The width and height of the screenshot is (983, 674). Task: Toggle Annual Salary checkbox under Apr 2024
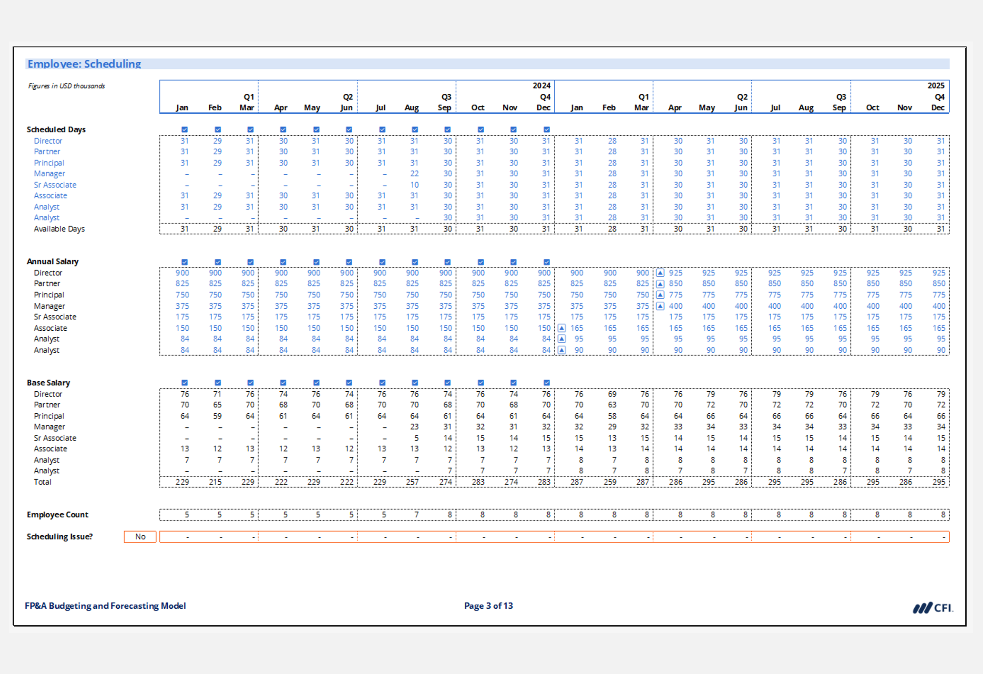point(283,262)
